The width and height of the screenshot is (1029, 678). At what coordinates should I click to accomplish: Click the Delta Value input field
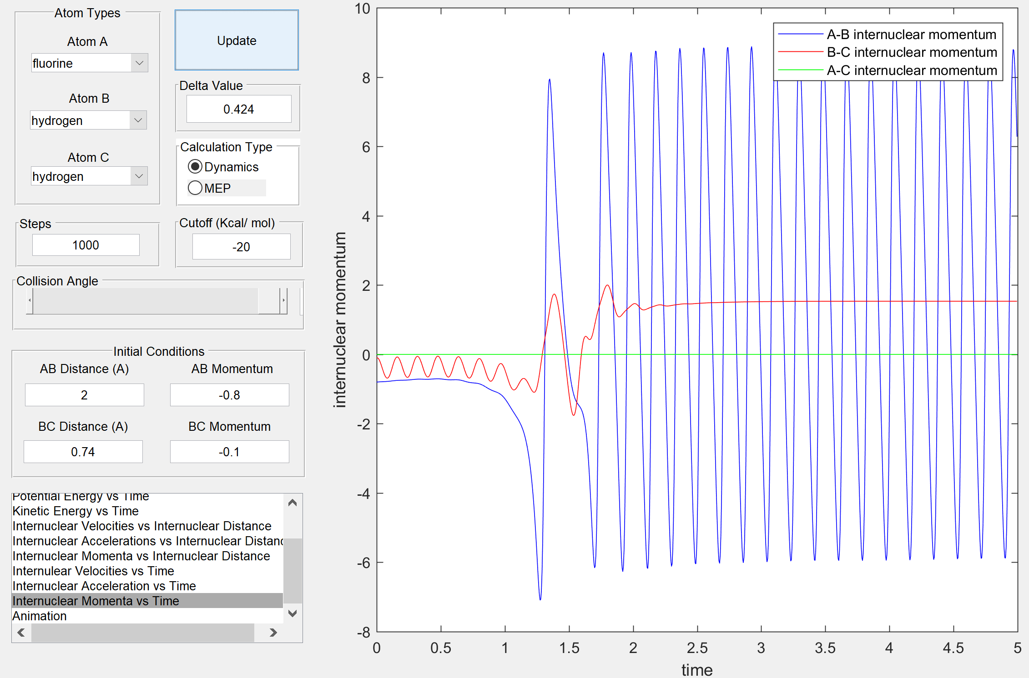pos(238,109)
